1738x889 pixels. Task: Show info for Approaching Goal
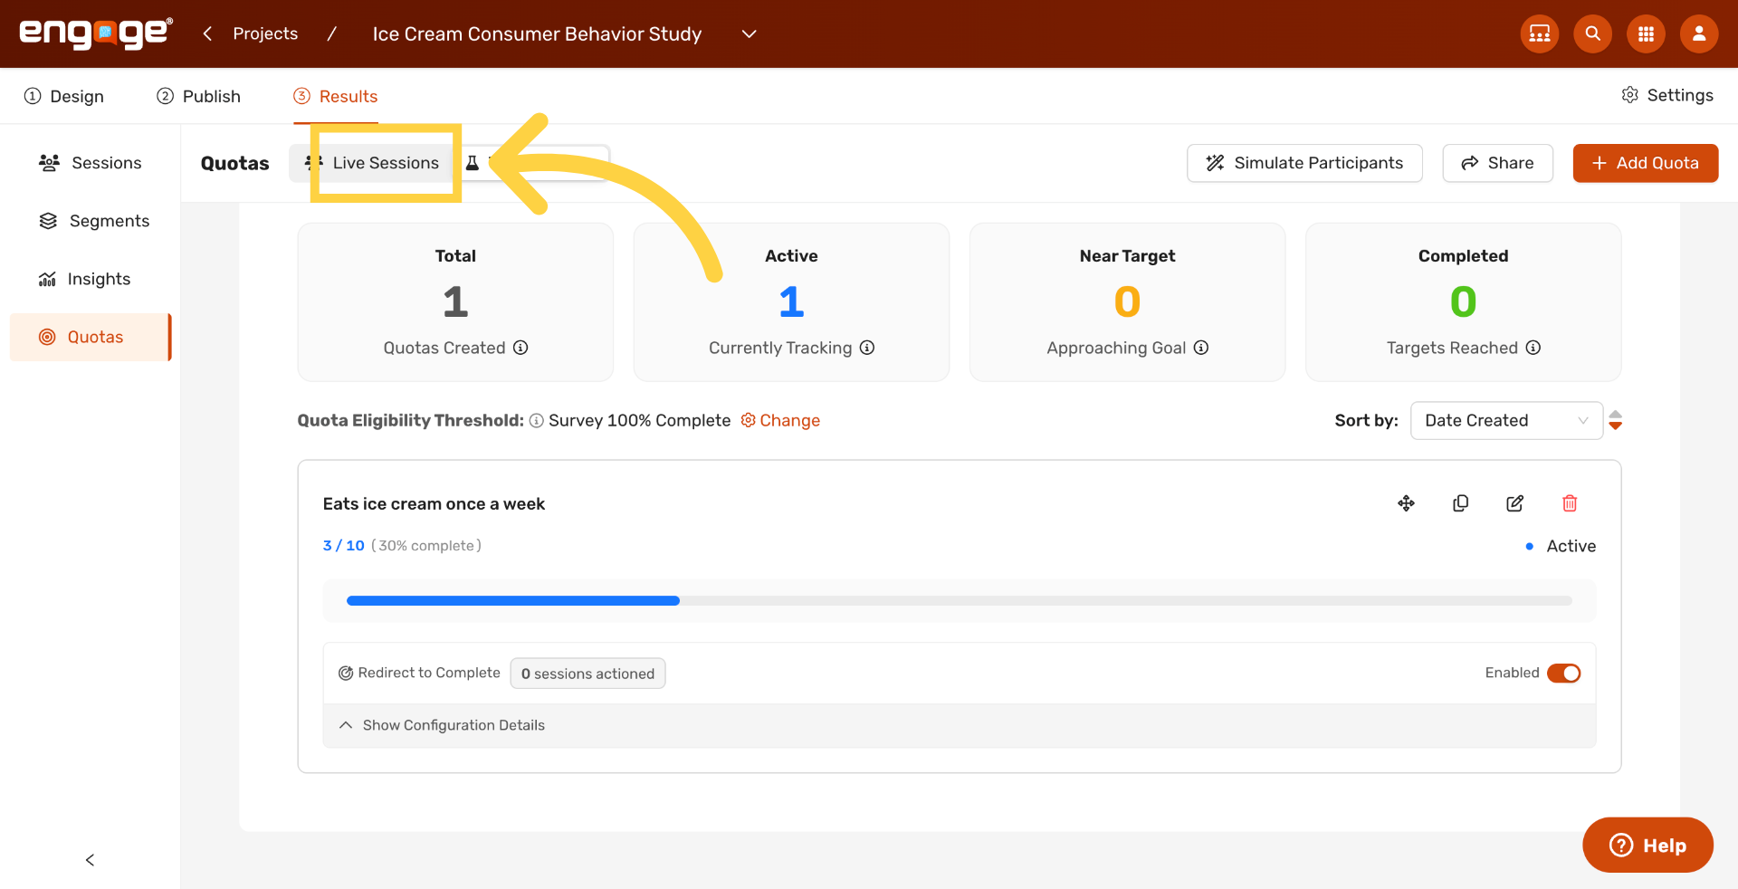(x=1201, y=348)
